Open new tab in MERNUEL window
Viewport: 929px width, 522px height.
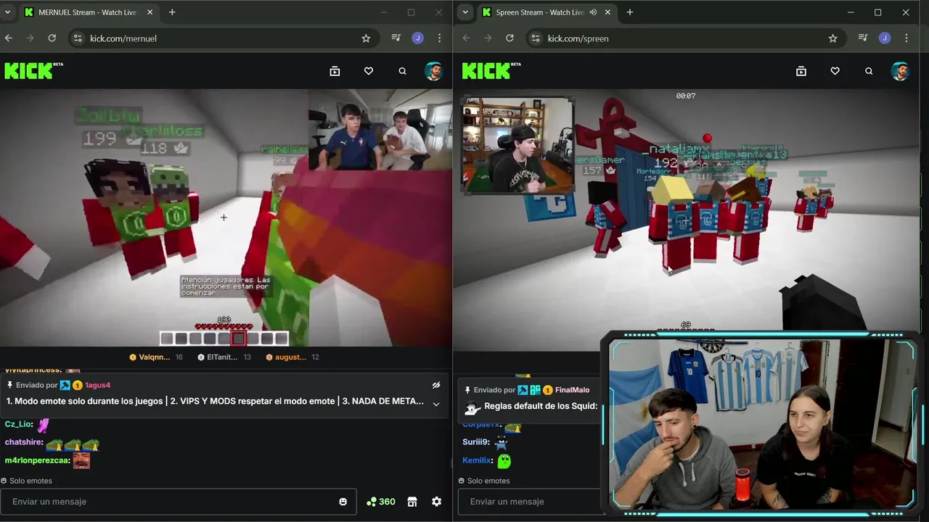[x=172, y=12]
